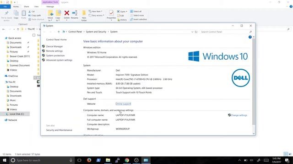Select This PC in navigation pane
Screen dimensions: 293x164
(10, 82)
